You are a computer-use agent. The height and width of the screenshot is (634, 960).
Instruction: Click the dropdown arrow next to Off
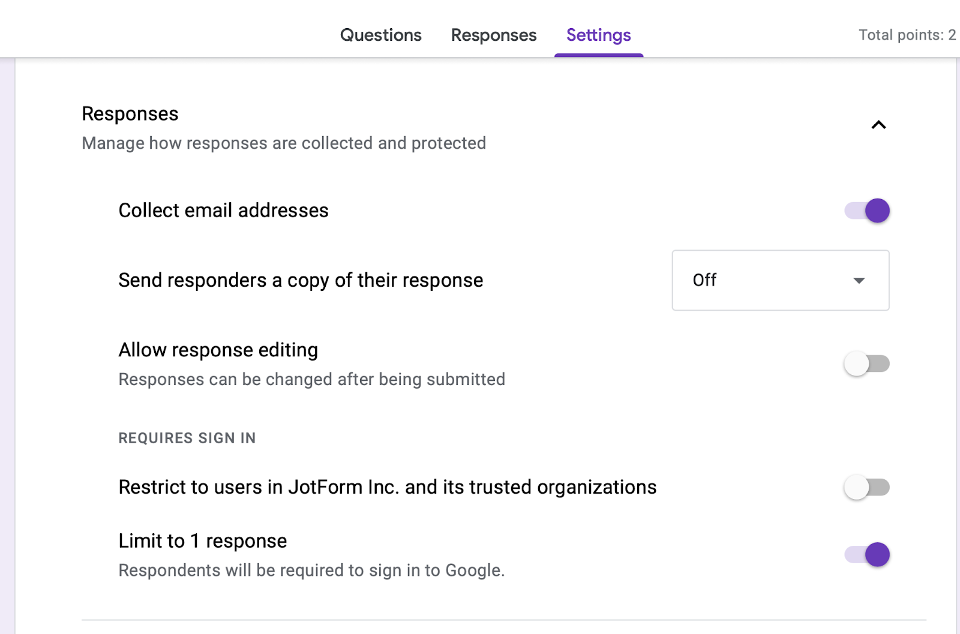[859, 280]
